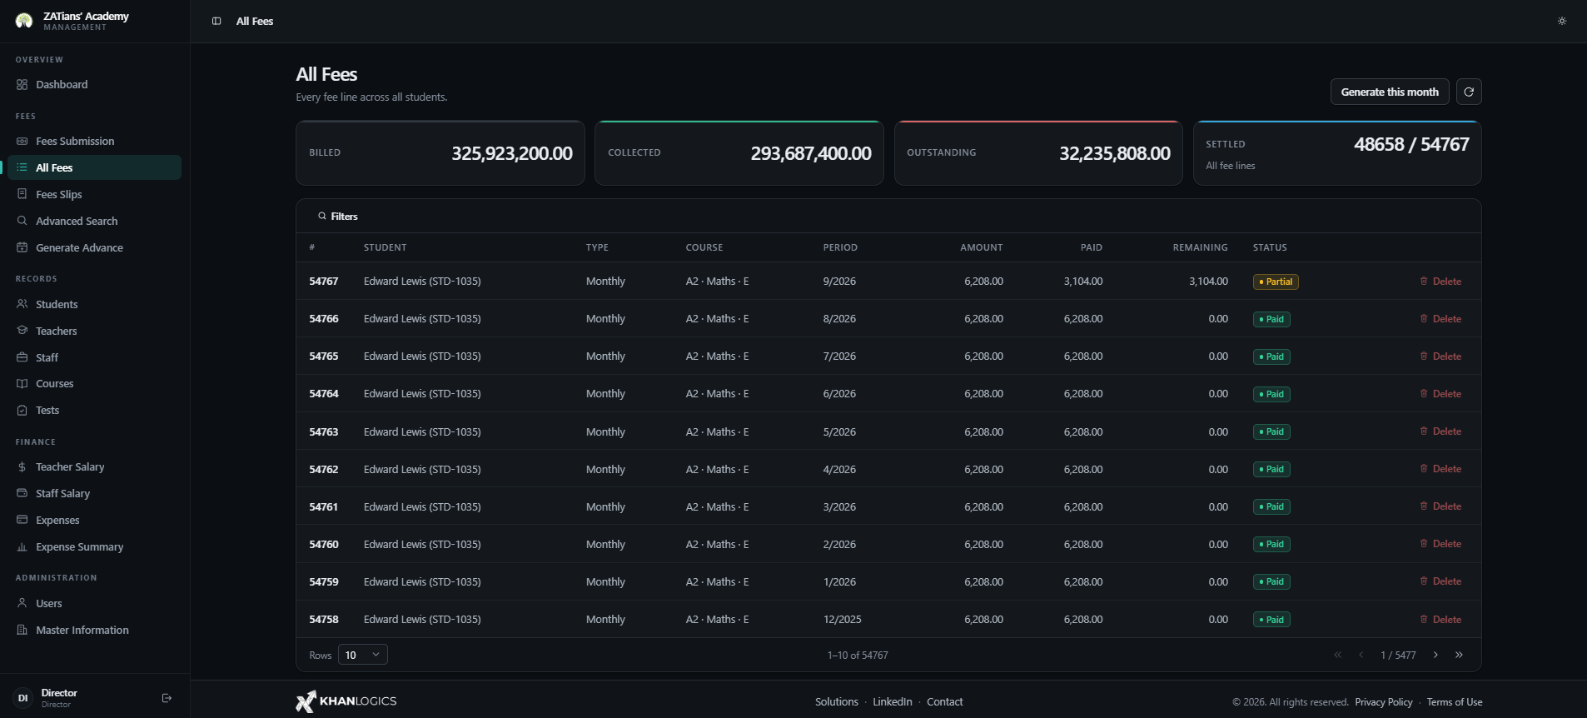Click the Paid badge for period 8/2026
This screenshot has height=718, width=1587.
(x=1271, y=319)
